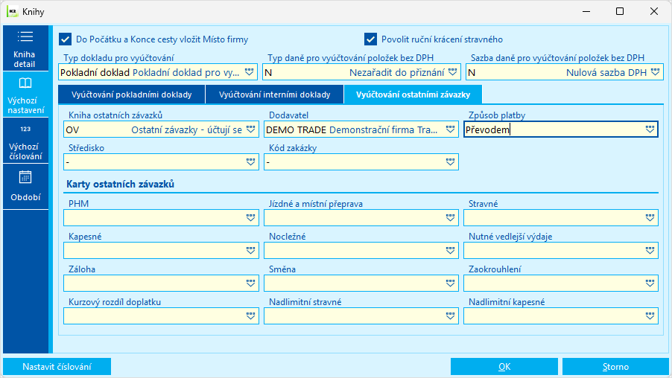The image size is (672, 378).
Task: Confirm with the OK button
Action: coord(504,367)
